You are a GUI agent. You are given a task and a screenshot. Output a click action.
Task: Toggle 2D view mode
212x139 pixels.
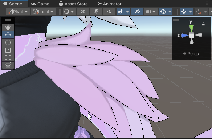point(83,12)
